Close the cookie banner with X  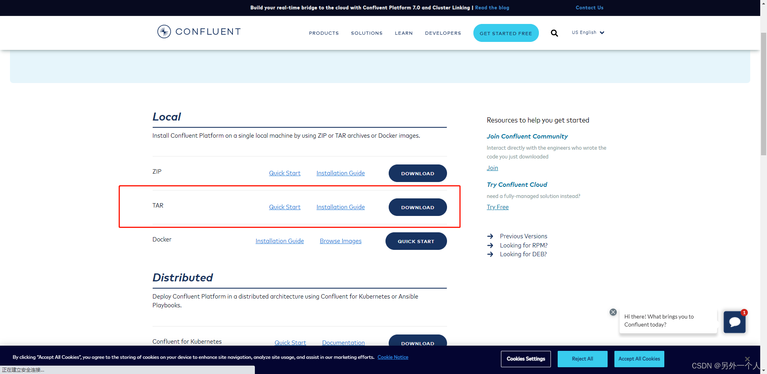point(747,359)
